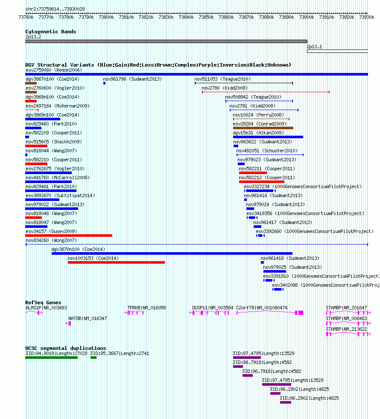This screenshot has width=380, height=419.
Task: Click nsv979023 (Sudmant2013) label
Action: pyautogui.click(x=267, y=160)
